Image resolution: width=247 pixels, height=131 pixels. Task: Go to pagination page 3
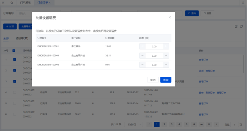pos(171,124)
